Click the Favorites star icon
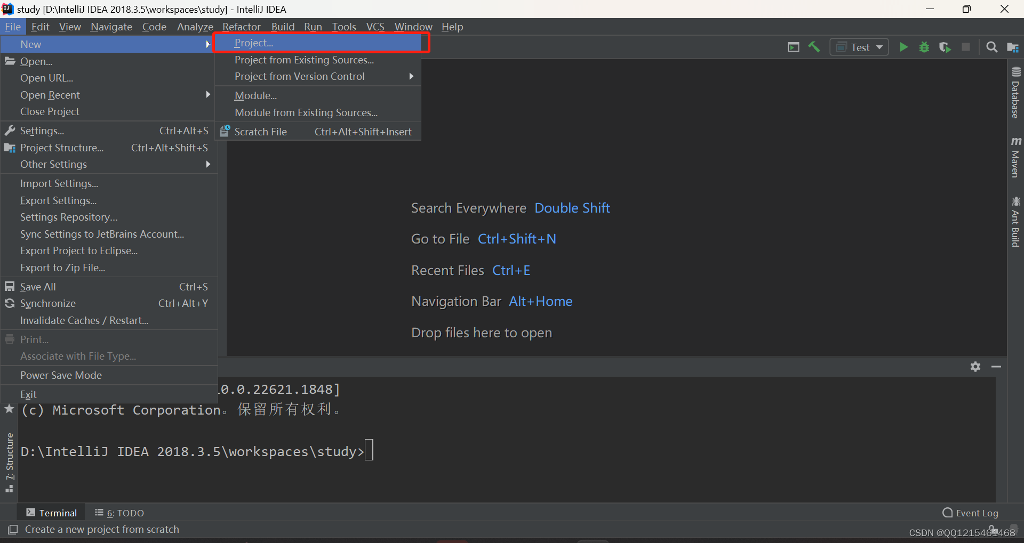This screenshot has width=1024, height=543. 9,409
